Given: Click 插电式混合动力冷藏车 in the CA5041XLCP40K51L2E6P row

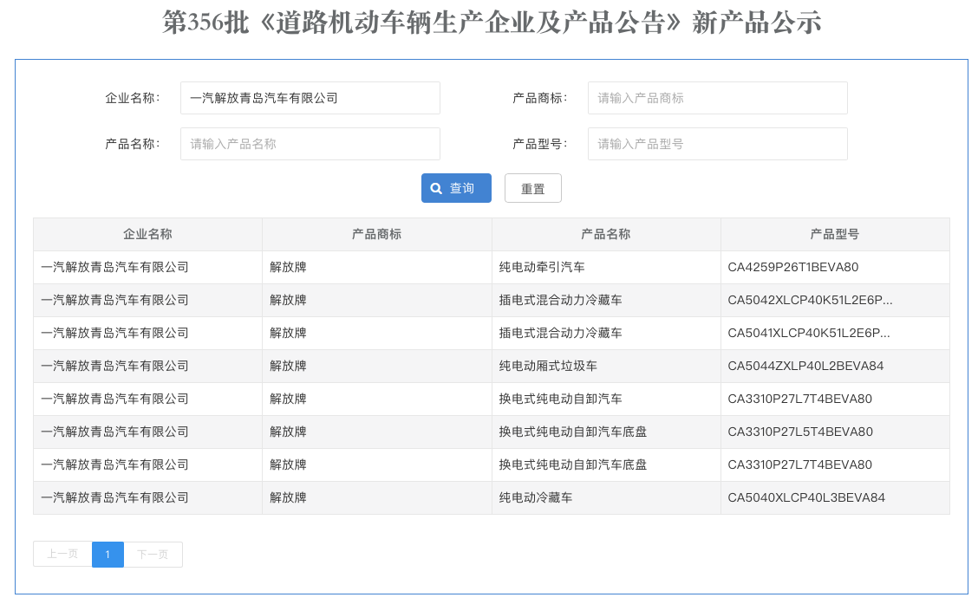Looking at the screenshot, I should (560, 334).
